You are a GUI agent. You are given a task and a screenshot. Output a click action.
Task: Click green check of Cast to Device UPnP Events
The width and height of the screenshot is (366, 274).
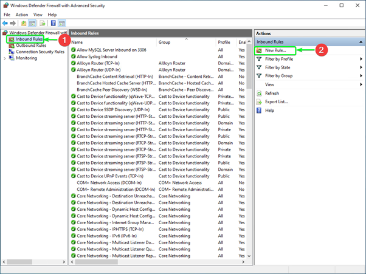tap(74, 176)
